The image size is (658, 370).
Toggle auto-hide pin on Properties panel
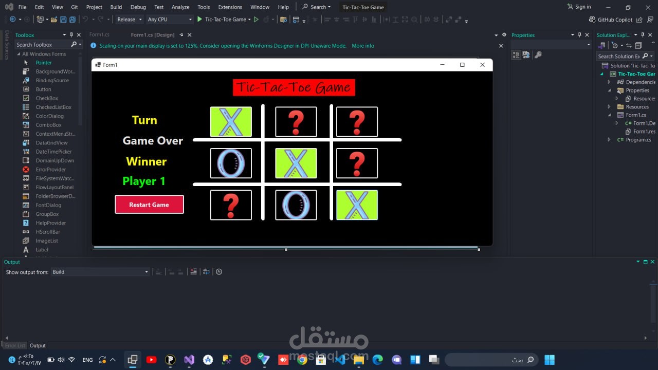[579, 35]
